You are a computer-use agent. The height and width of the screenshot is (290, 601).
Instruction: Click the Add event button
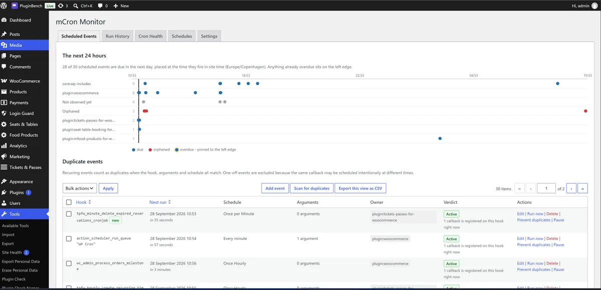click(275, 188)
